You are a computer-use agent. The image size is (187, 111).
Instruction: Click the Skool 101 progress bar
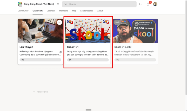click(88, 60)
